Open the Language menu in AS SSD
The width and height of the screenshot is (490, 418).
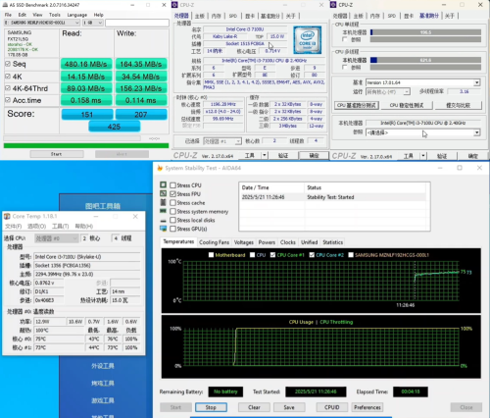pyautogui.click(x=77, y=15)
